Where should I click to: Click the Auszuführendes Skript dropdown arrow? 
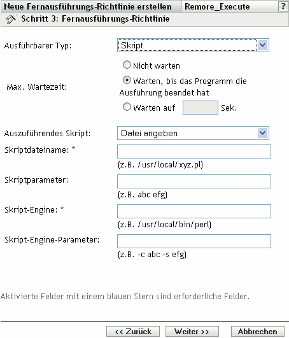262,133
